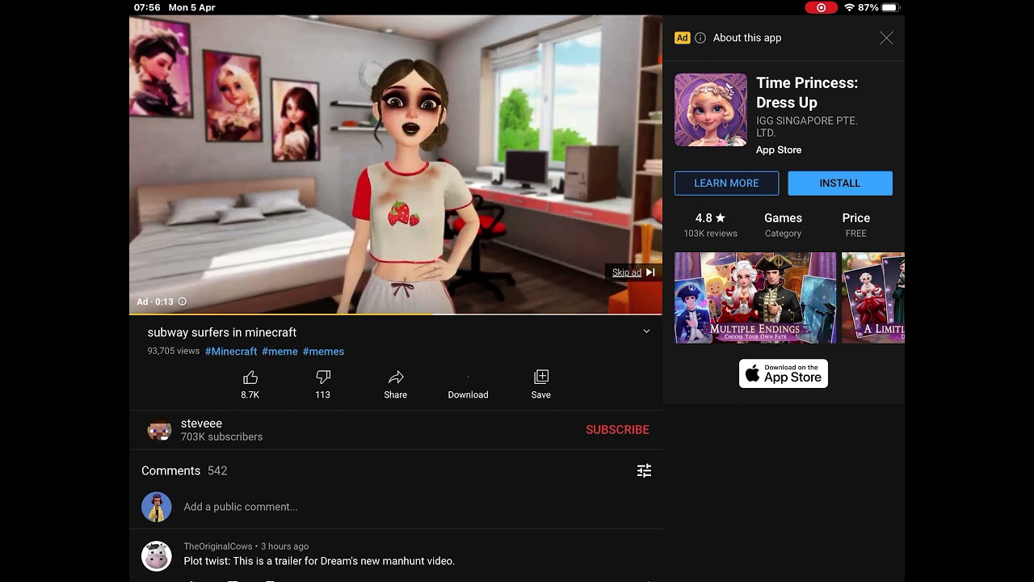
Task: Tap the screen recording indicator in status bar
Action: point(822,7)
